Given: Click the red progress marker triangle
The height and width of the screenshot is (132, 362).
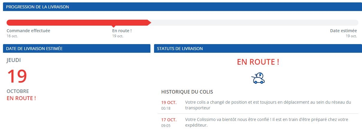Looking at the screenshot, I should click(x=113, y=27).
